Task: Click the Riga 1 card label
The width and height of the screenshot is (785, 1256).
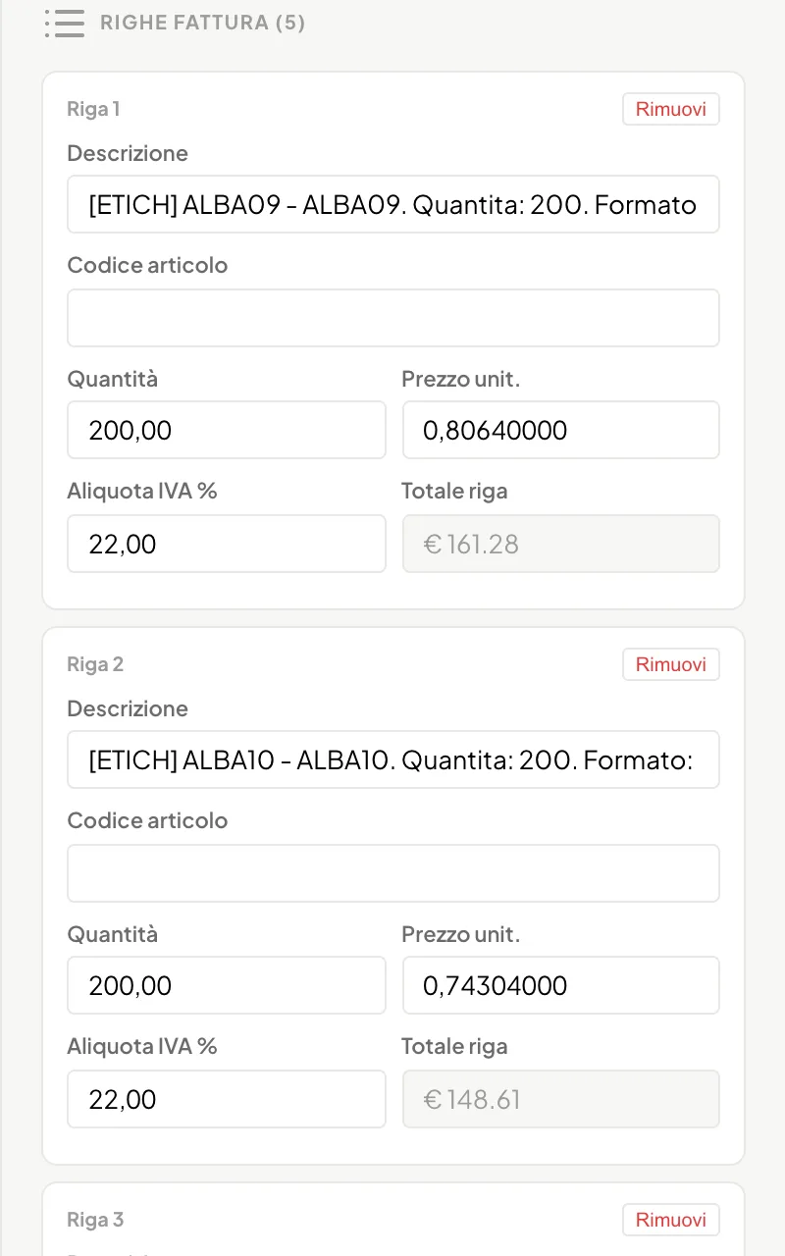Action: click(x=93, y=109)
